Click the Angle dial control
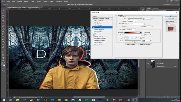This screenshot has width=181, height=102. tap(127, 38)
